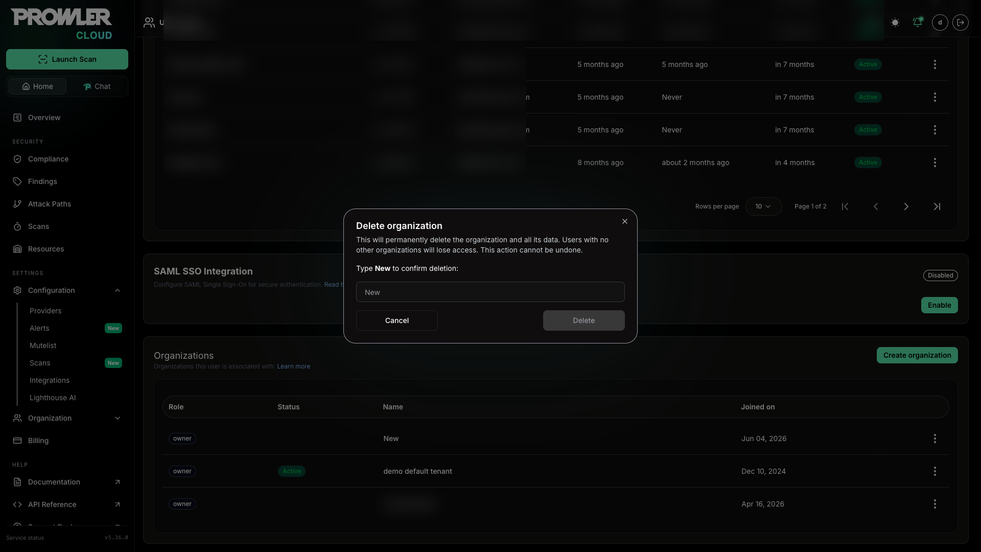The height and width of the screenshot is (552, 981).
Task: Open the user avatar menu
Action: (940, 22)
